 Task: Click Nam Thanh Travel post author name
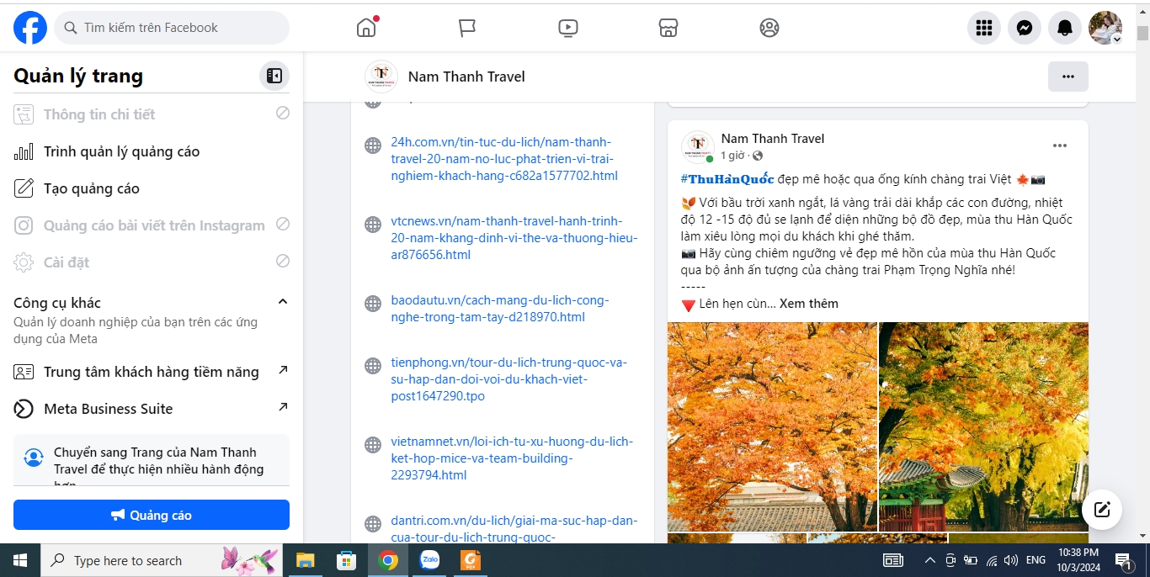pyautogui.click(x=773, y=139)
